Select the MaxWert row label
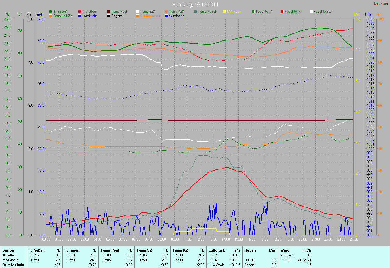Screen dimensions: 390x268 pyautogui.click(x=10, y=260)
